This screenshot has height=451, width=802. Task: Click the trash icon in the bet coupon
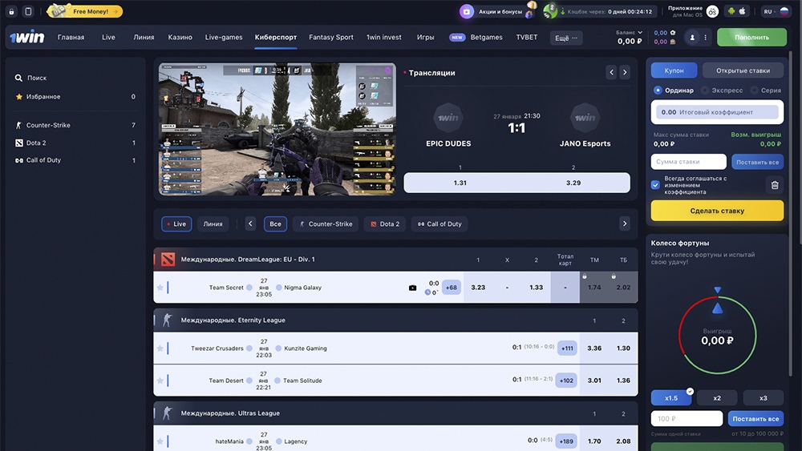click(x=774, y=185)
